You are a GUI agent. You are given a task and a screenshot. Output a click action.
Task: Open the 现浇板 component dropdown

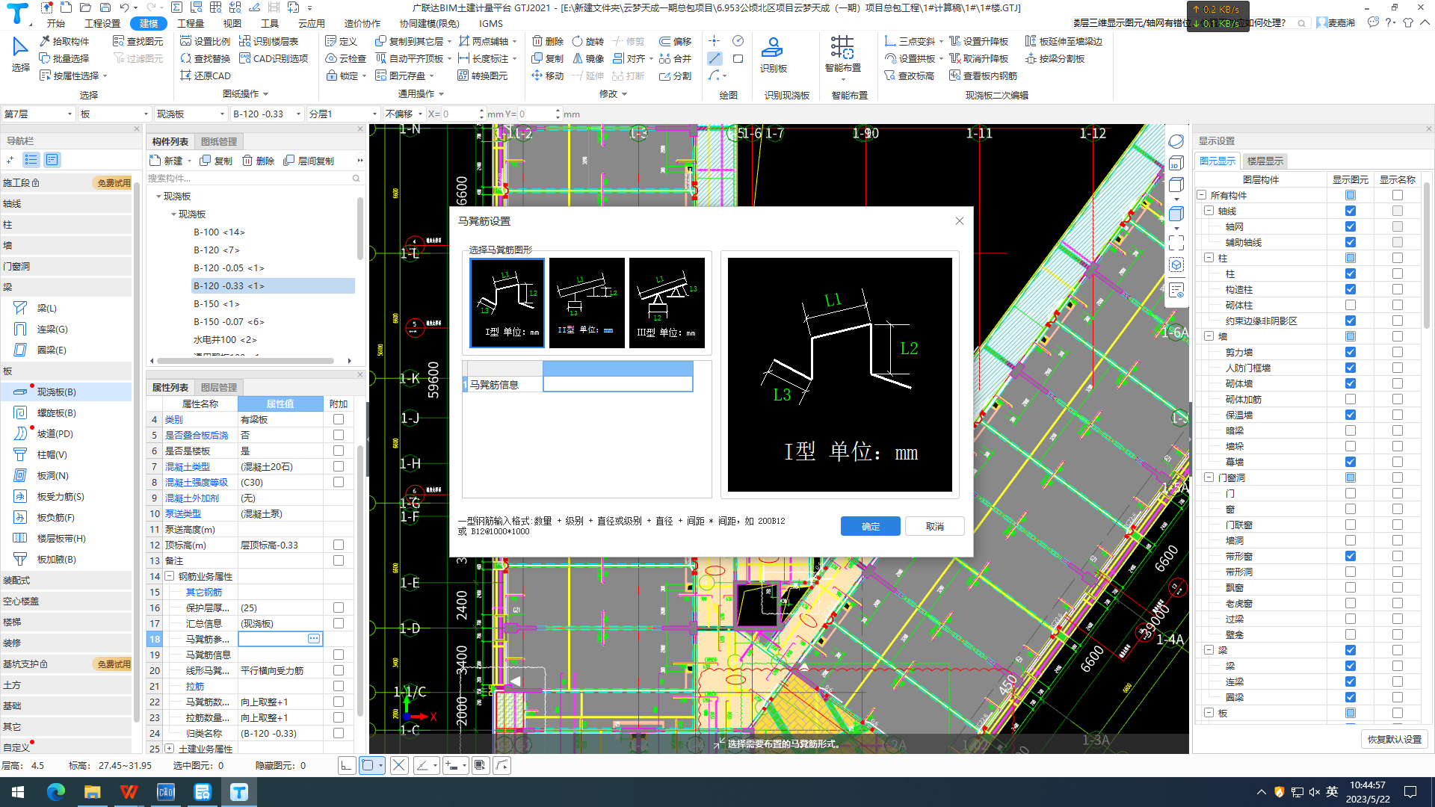tap(190, 114)
